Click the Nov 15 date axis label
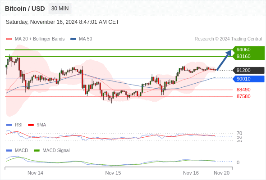Screen dimensions: 266x180 pos(113,173)
